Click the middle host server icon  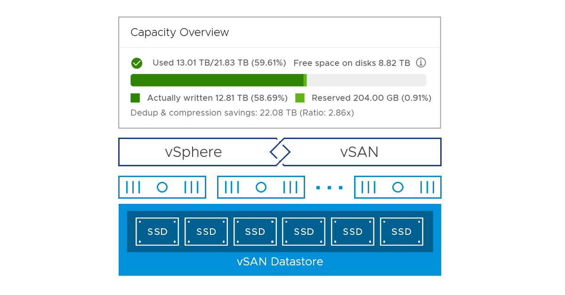(261, 187)
